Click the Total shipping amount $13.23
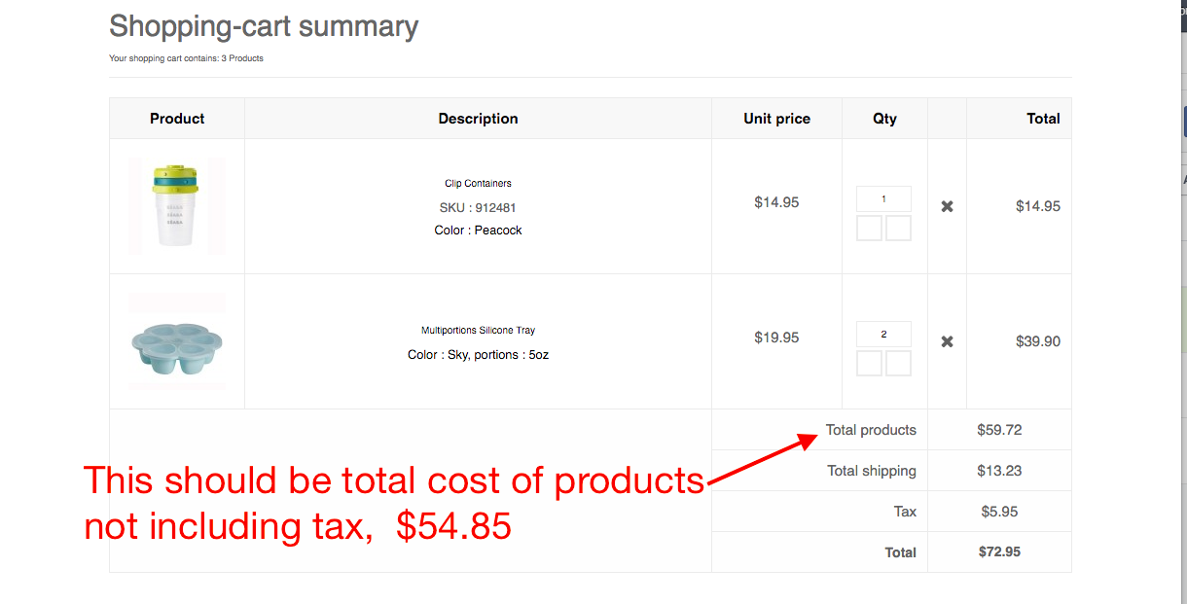The width and height of the screenshot is (1187, 604). (x=999, y=471)
